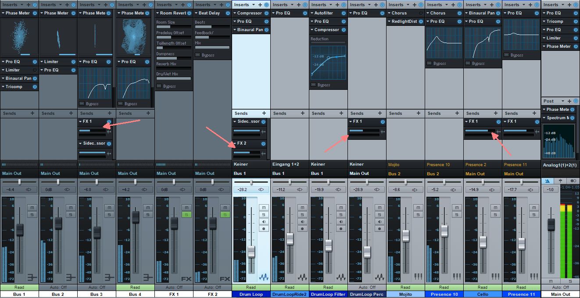Solo the Drum Loop channel
This screenshot has height=298, width=580.
[264, 215]
